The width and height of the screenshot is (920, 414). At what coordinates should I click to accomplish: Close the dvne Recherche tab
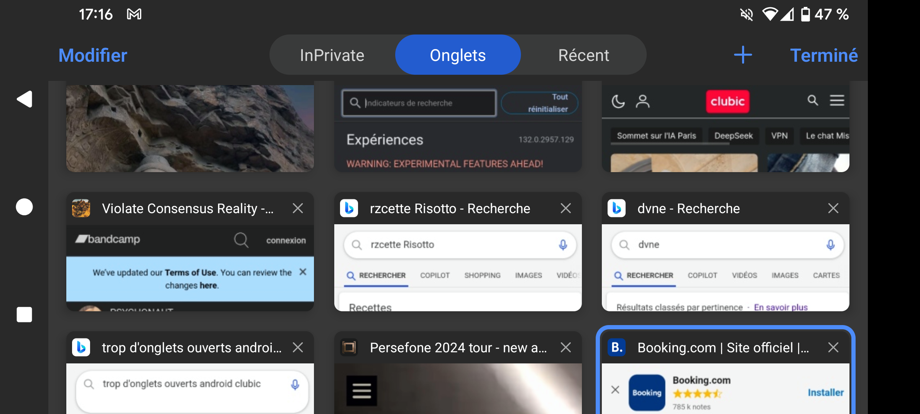point(833,208)
